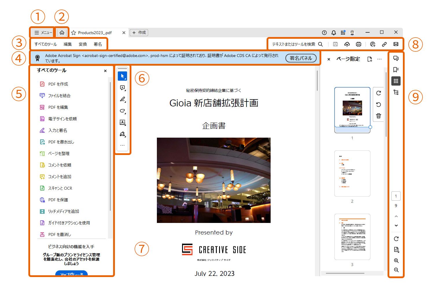Show more quick tools via ellipsis
The image size is (433, 288).
pos(122,145)
